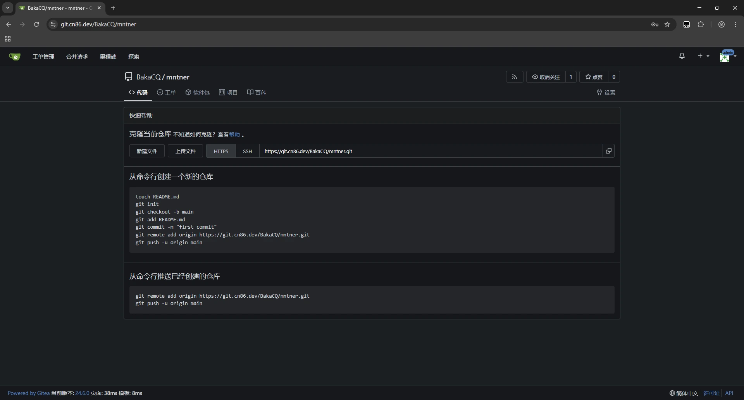The height and width of the screenshot is (400, 744).
Task: Reload the current browser page
Action: click(36, 24)
